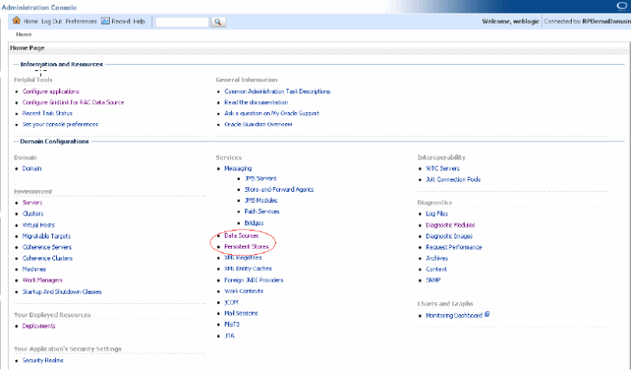Open the Clusters link
The image size is (631, 371).
(x=33, y=213)
